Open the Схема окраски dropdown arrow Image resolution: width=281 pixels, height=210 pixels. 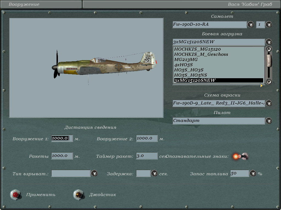(269, 103)
